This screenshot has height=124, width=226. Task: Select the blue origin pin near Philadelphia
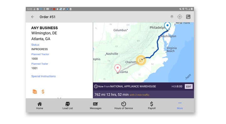[x=167, y=26]
